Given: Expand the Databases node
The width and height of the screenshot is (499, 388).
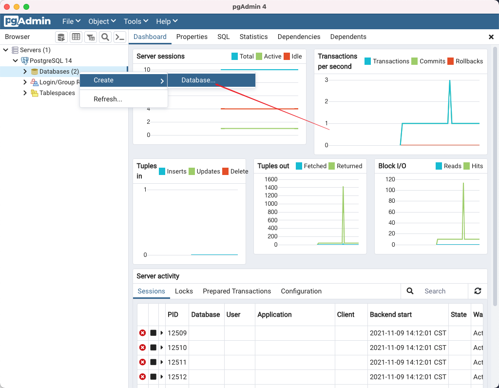Looking at the screenshot, I should coord(25,72).
